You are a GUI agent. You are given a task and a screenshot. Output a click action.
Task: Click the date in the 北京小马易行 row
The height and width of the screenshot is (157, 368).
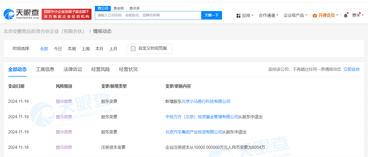click(x=19, y=101)
